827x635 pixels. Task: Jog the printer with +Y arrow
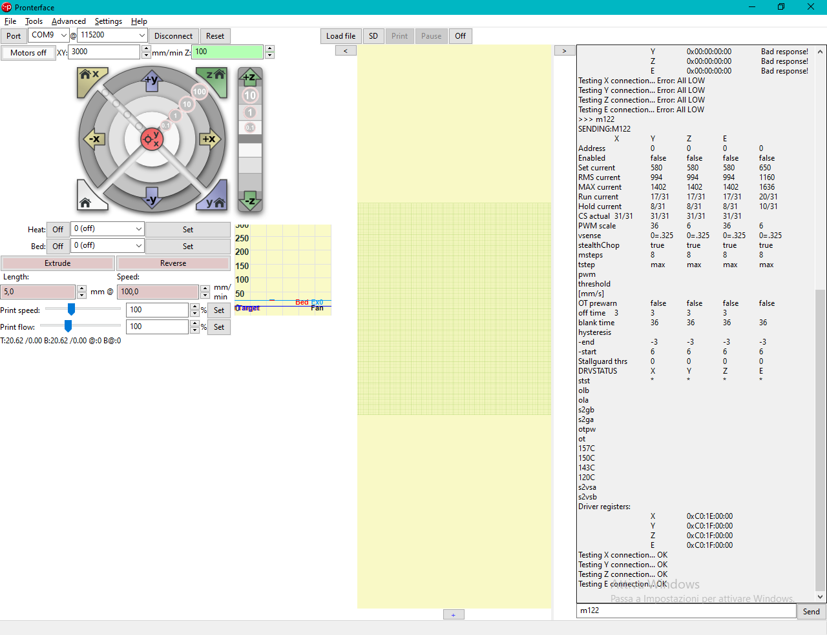click(x=151, y=81)
